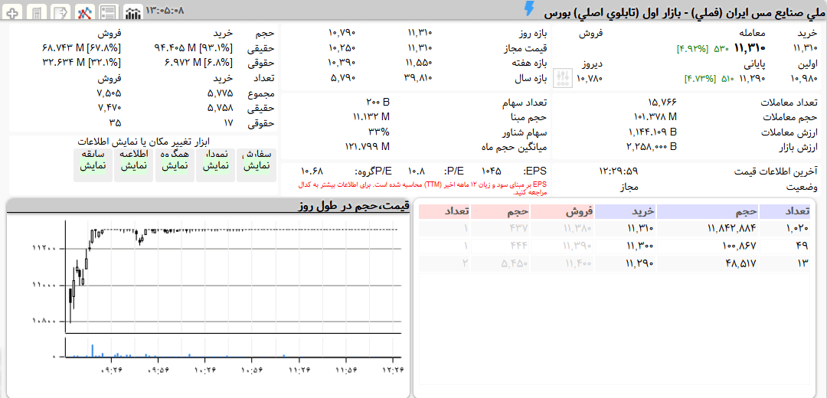Viewport: 827px width, 398px height.
Task: Click the trade count value ۱۵,۷۶۶
Action: (662, 103)
